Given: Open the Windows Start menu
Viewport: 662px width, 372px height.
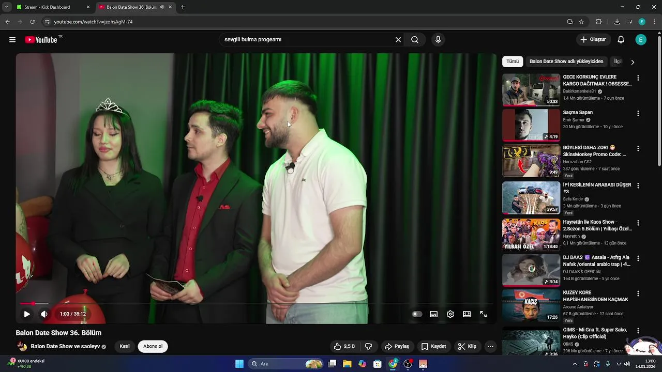Looking at the screenshot, I should tap(239, 364).
